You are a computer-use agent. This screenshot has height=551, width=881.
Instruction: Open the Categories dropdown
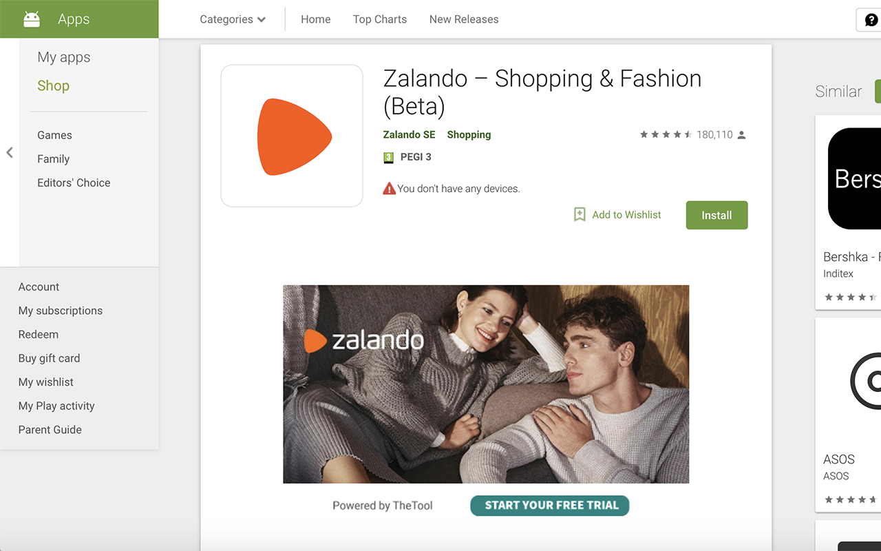click(232, 19)
